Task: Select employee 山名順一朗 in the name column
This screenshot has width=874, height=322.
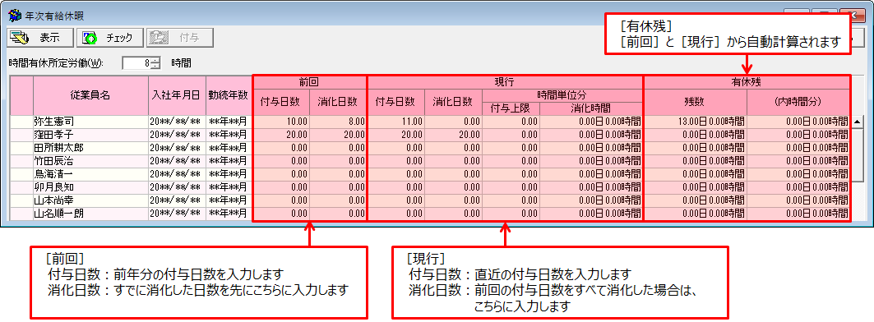Action: coord(91,214)
